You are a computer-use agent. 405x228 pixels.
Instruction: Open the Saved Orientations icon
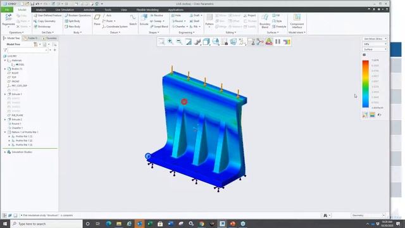215,42
